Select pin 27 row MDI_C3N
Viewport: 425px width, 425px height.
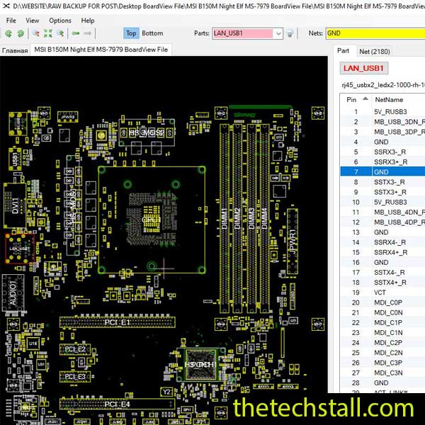click(382, 373)
